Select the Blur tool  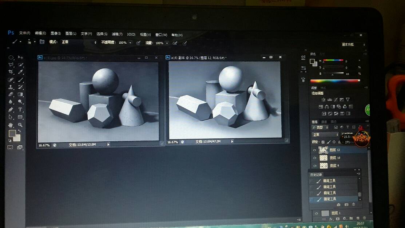11,102
